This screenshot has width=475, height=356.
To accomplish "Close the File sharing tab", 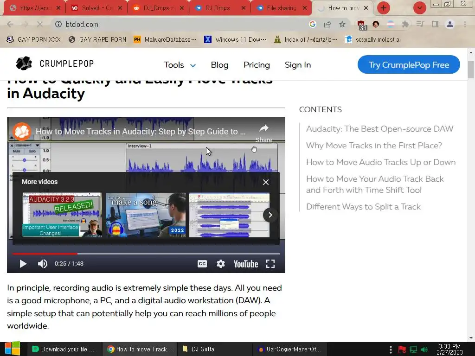I will tap(305, 8).
